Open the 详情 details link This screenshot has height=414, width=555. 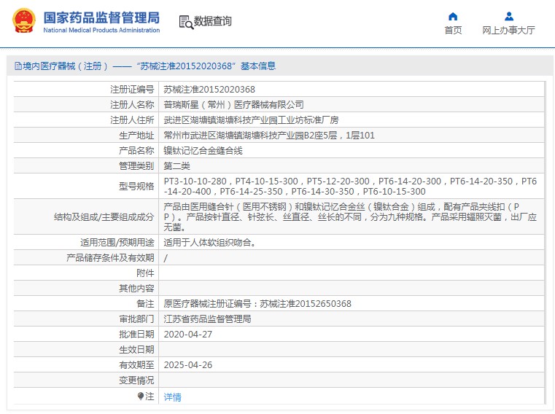point(172,397)
